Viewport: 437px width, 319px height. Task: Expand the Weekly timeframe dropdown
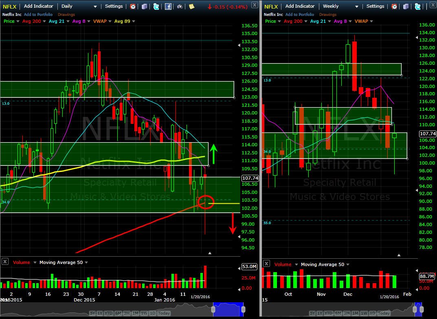340,6
